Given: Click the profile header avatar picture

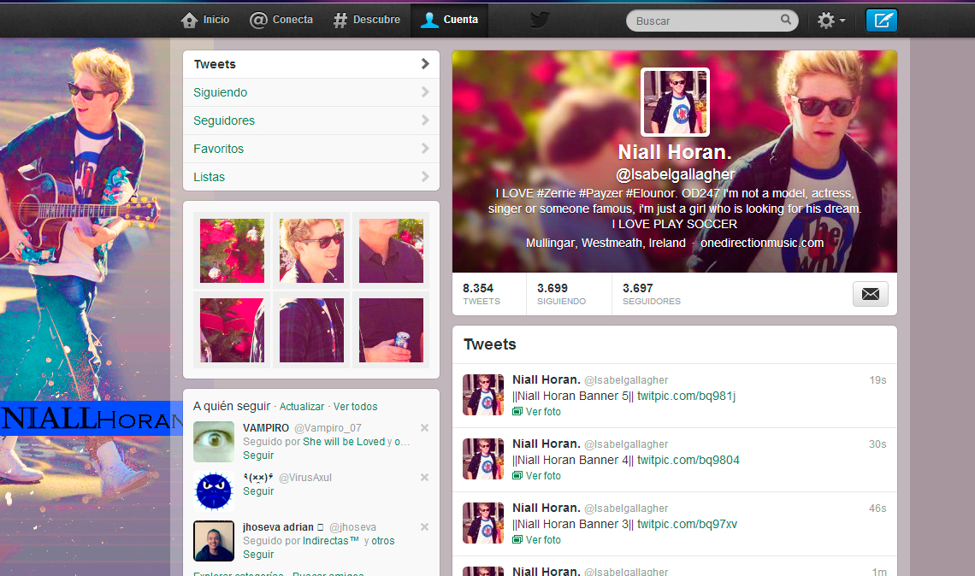Looking at the screenshot, I should tap(676, 102).
